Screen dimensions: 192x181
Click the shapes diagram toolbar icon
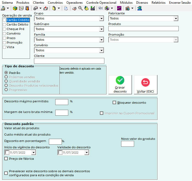(x=21, y=8)
